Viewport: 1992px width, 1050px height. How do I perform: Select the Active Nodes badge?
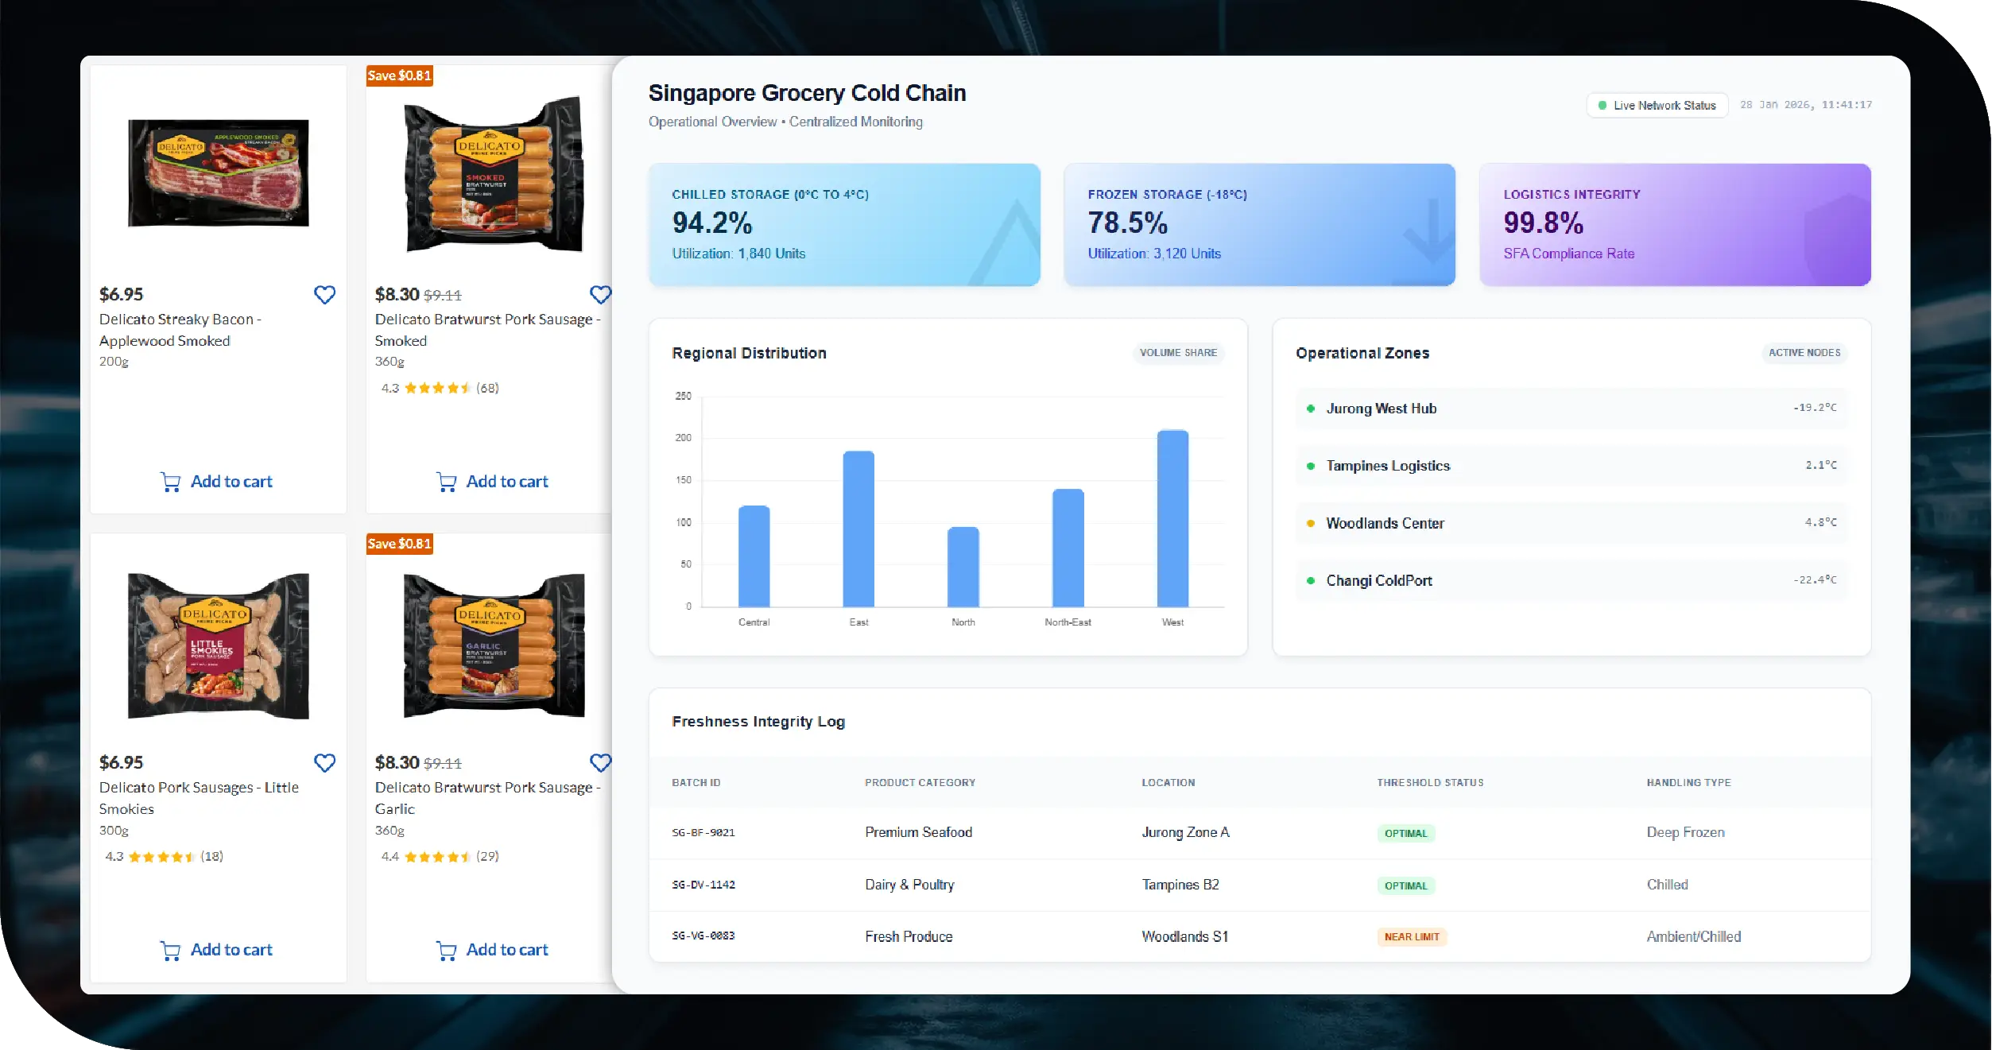click(1804, 353)
